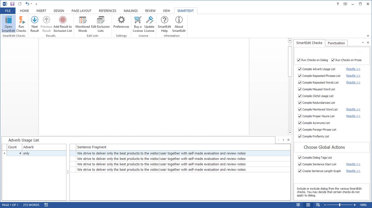Open Results for Repeated Phrases List

coord(353,76)
